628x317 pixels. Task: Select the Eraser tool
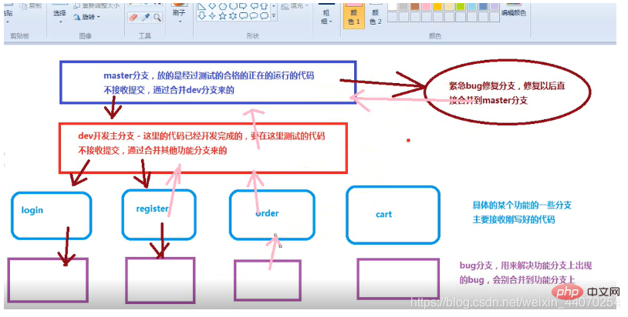tap(133, 17)
